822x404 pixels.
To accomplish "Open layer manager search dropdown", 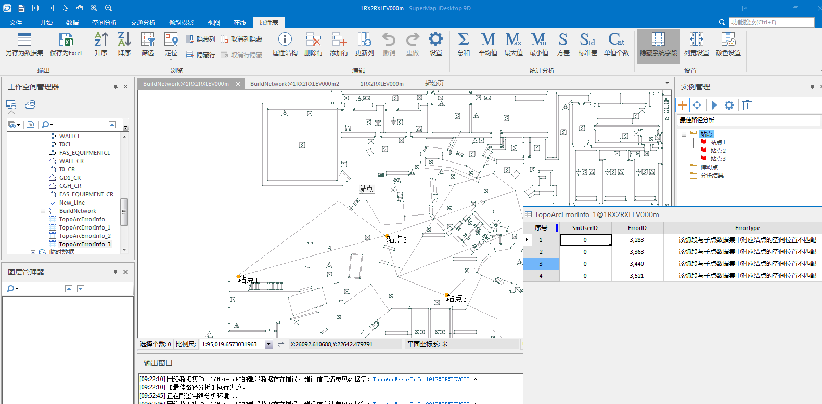I will pyautogui.click(x=12, y=289).
